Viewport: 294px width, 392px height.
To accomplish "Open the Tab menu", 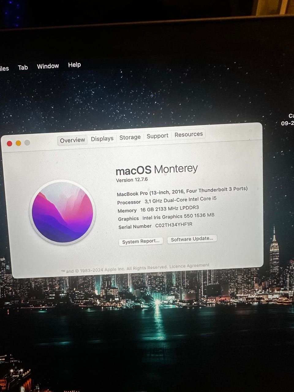I will point(23,67).
